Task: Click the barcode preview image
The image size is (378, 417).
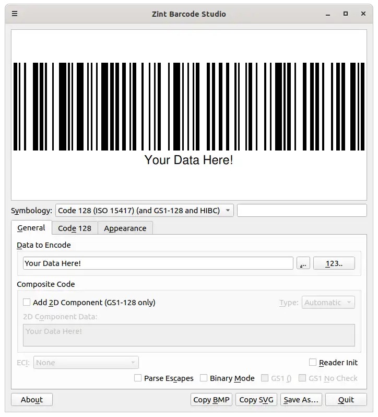Action: (189, 115)
